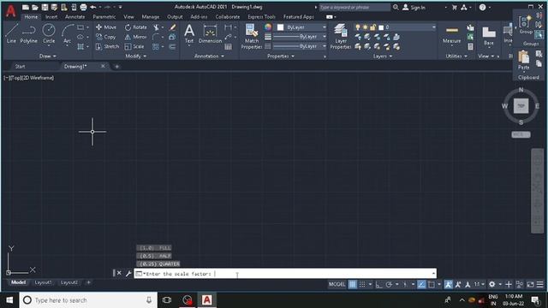This screenshot has height=308, width=548.
Task: Open the layer name dropdown
Action: point(433,27)
